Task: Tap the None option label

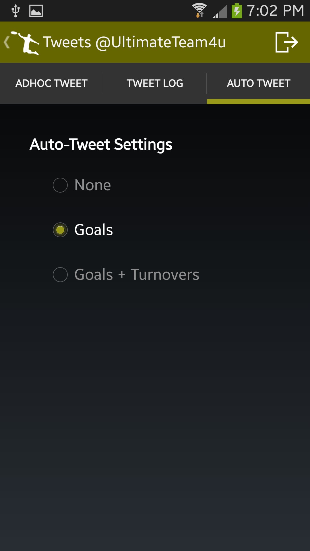Action: click(x=93, y=185)
